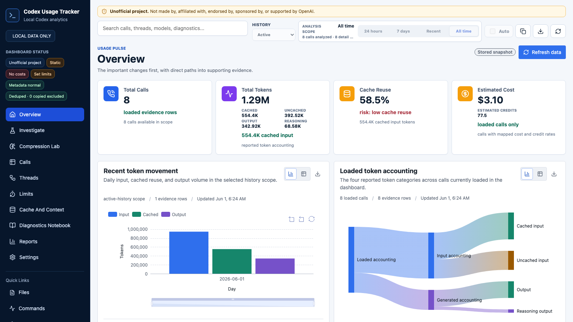The image size is (573, 322).
Task: Select the 7 days scope tab
Action: coord(403,31)
